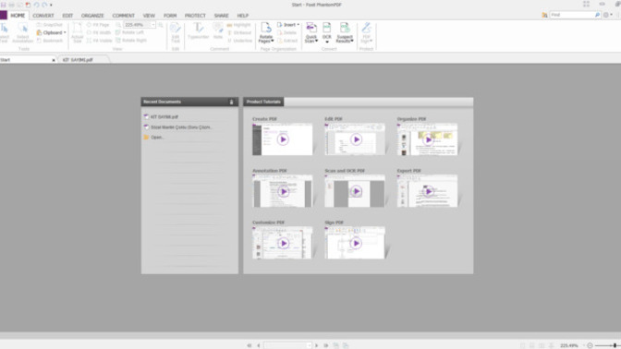Open the COMMENT ribbon tab
The width and height of the screenshot is (621, 349).
(x=123, y=16)
